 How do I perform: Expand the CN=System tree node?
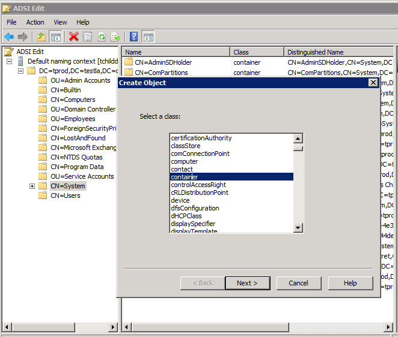[32, 186]
